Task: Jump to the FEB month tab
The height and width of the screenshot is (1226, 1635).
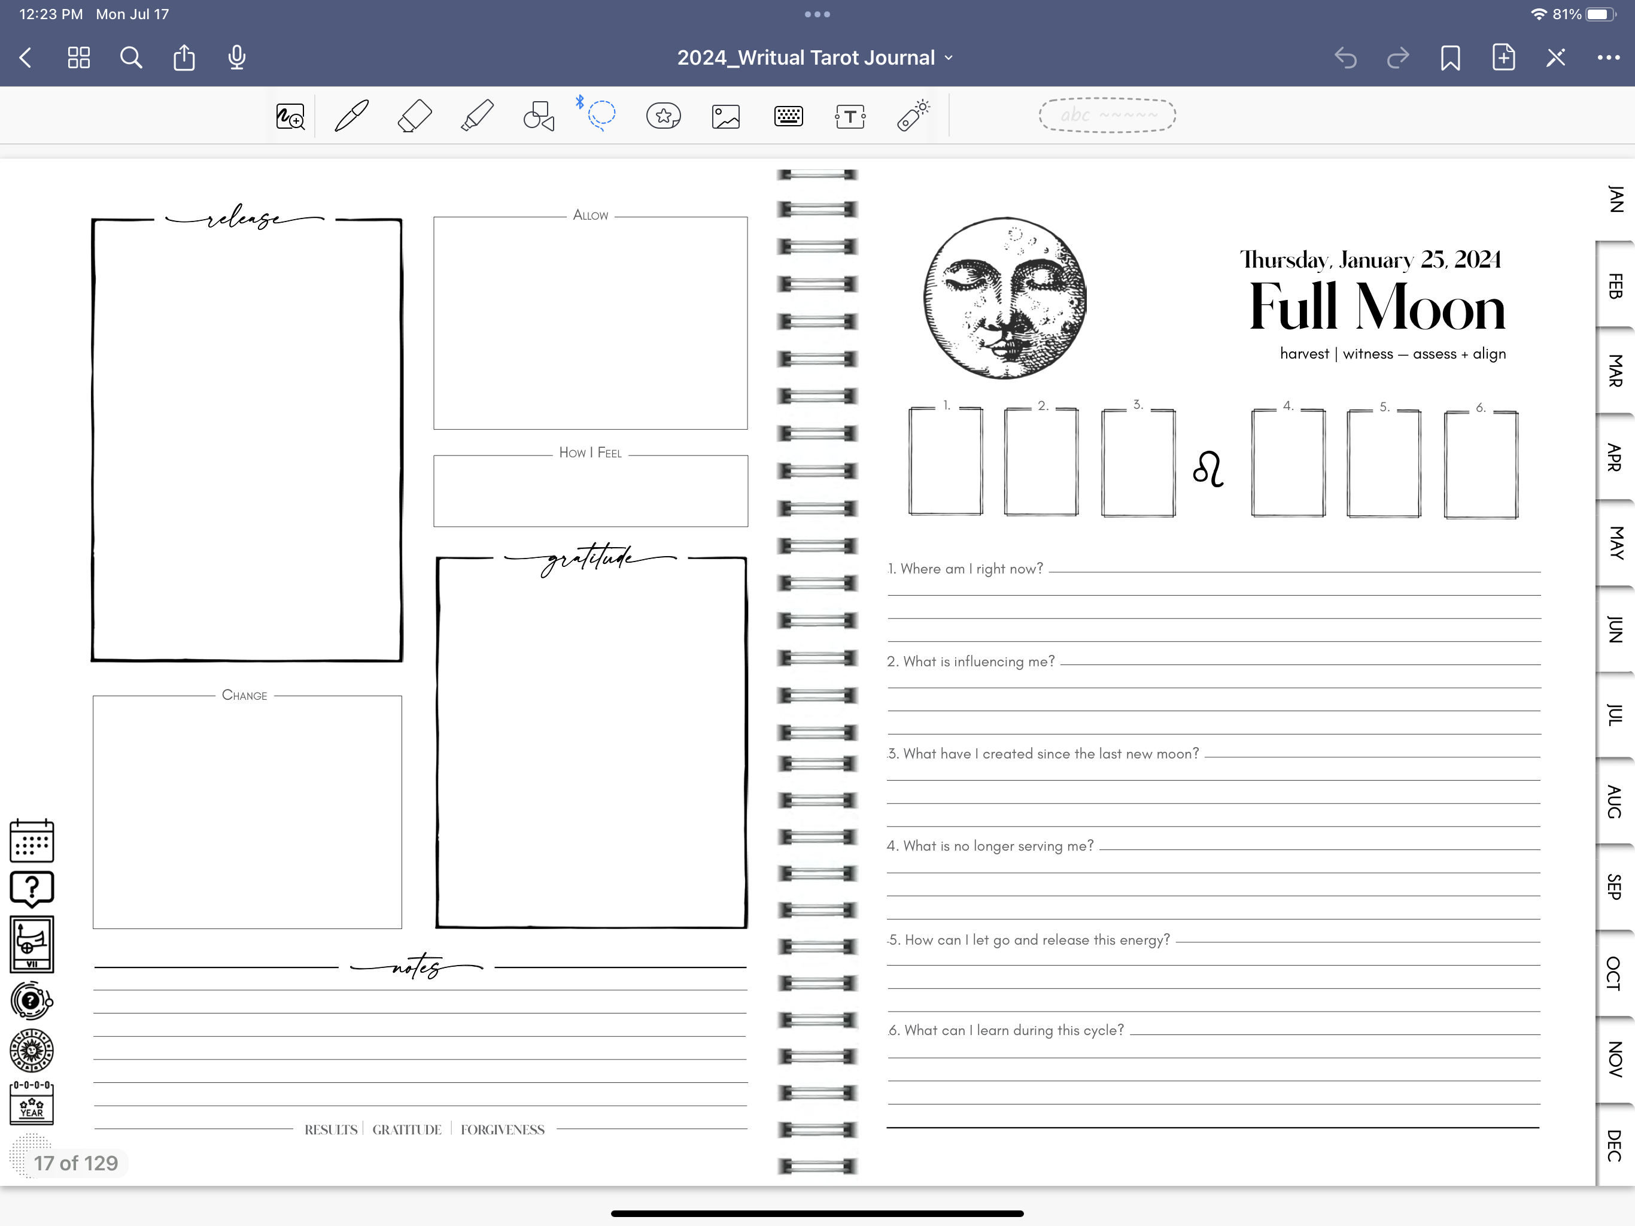Action: pos(1616,286)
